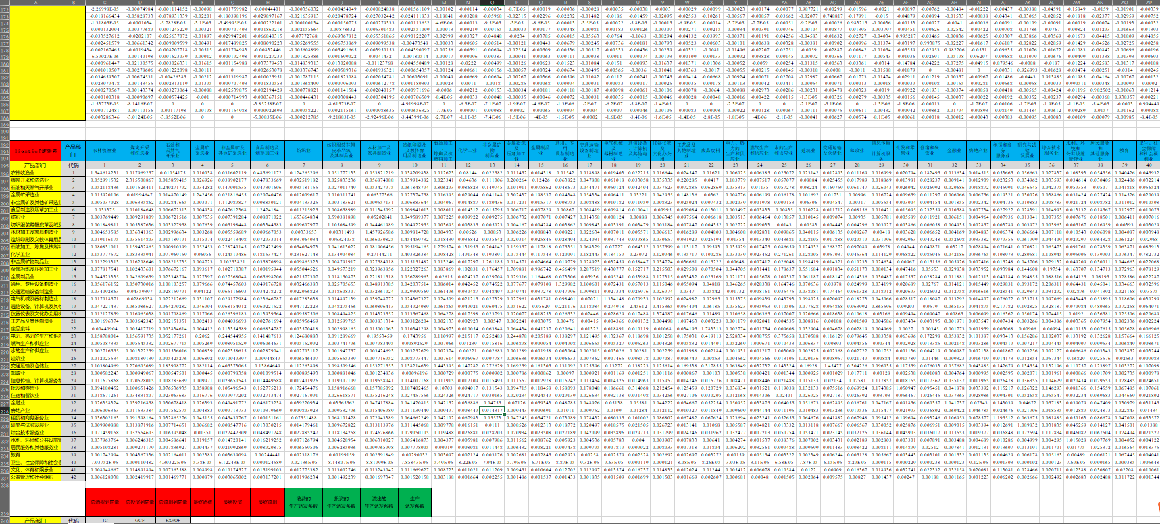Click the blue '金融业' column header cell
This screenshot has height=524, width=1160.
click(x=954, y=151)
